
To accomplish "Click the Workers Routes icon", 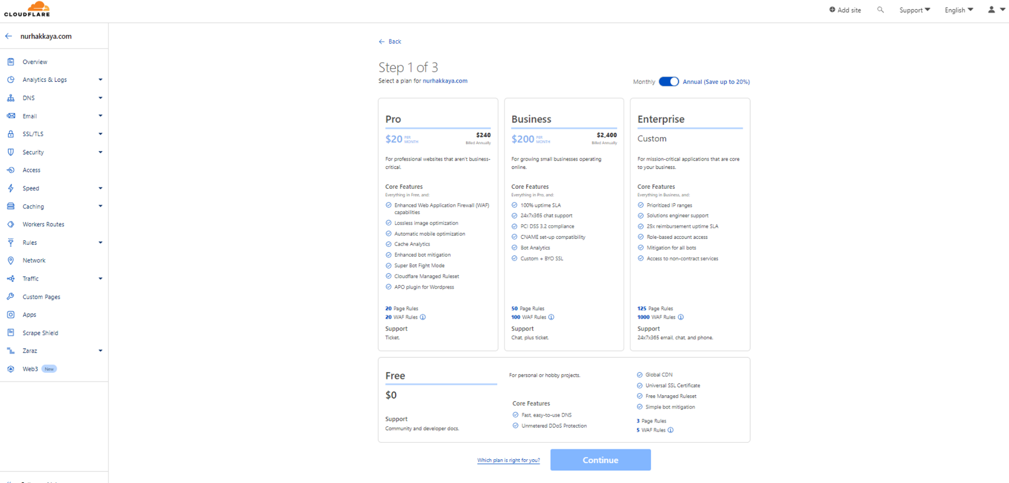I will [11, 224].
